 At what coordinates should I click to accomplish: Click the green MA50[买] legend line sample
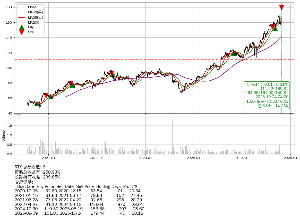[x=22, y=12]
